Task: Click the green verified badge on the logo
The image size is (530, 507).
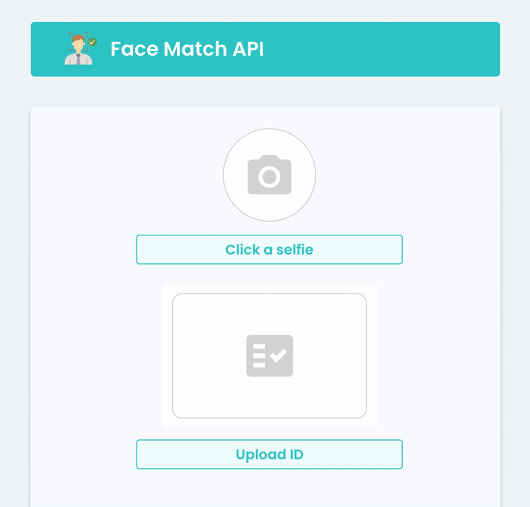Action: click(x=92, y=42)
